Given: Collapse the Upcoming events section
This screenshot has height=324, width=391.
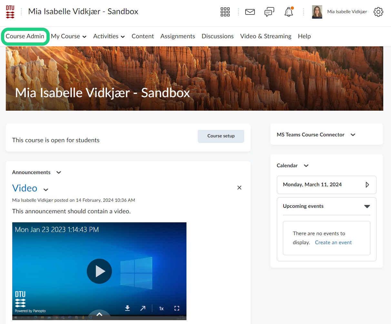Looking at the screenshot, I should pos(367,206).
